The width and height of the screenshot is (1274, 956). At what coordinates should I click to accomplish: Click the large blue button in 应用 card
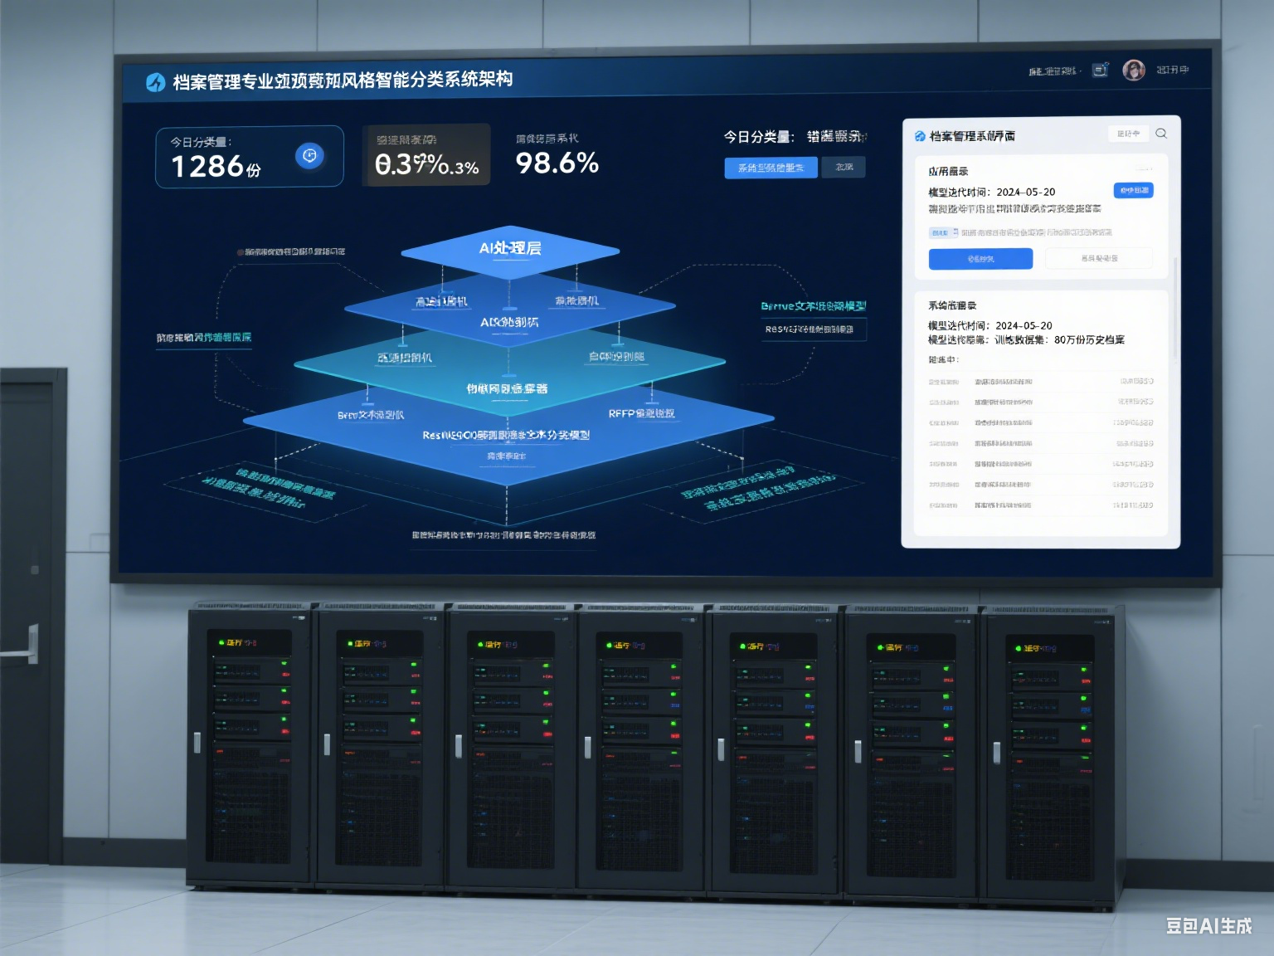tap(980, 259)
